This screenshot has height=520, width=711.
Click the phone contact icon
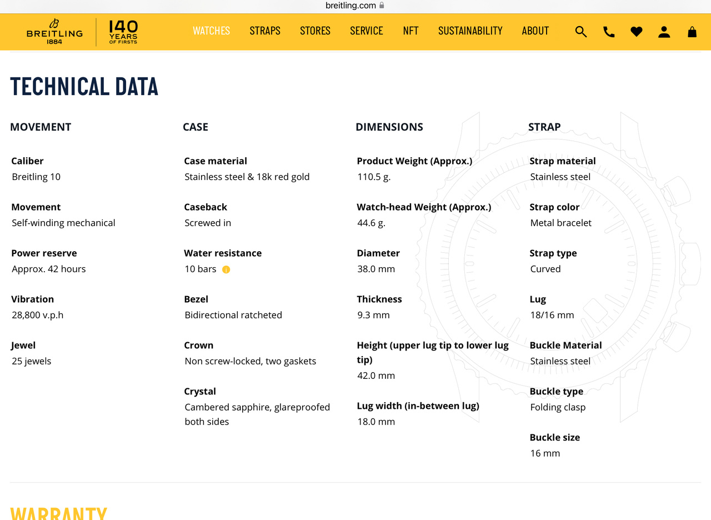[609, 32]
